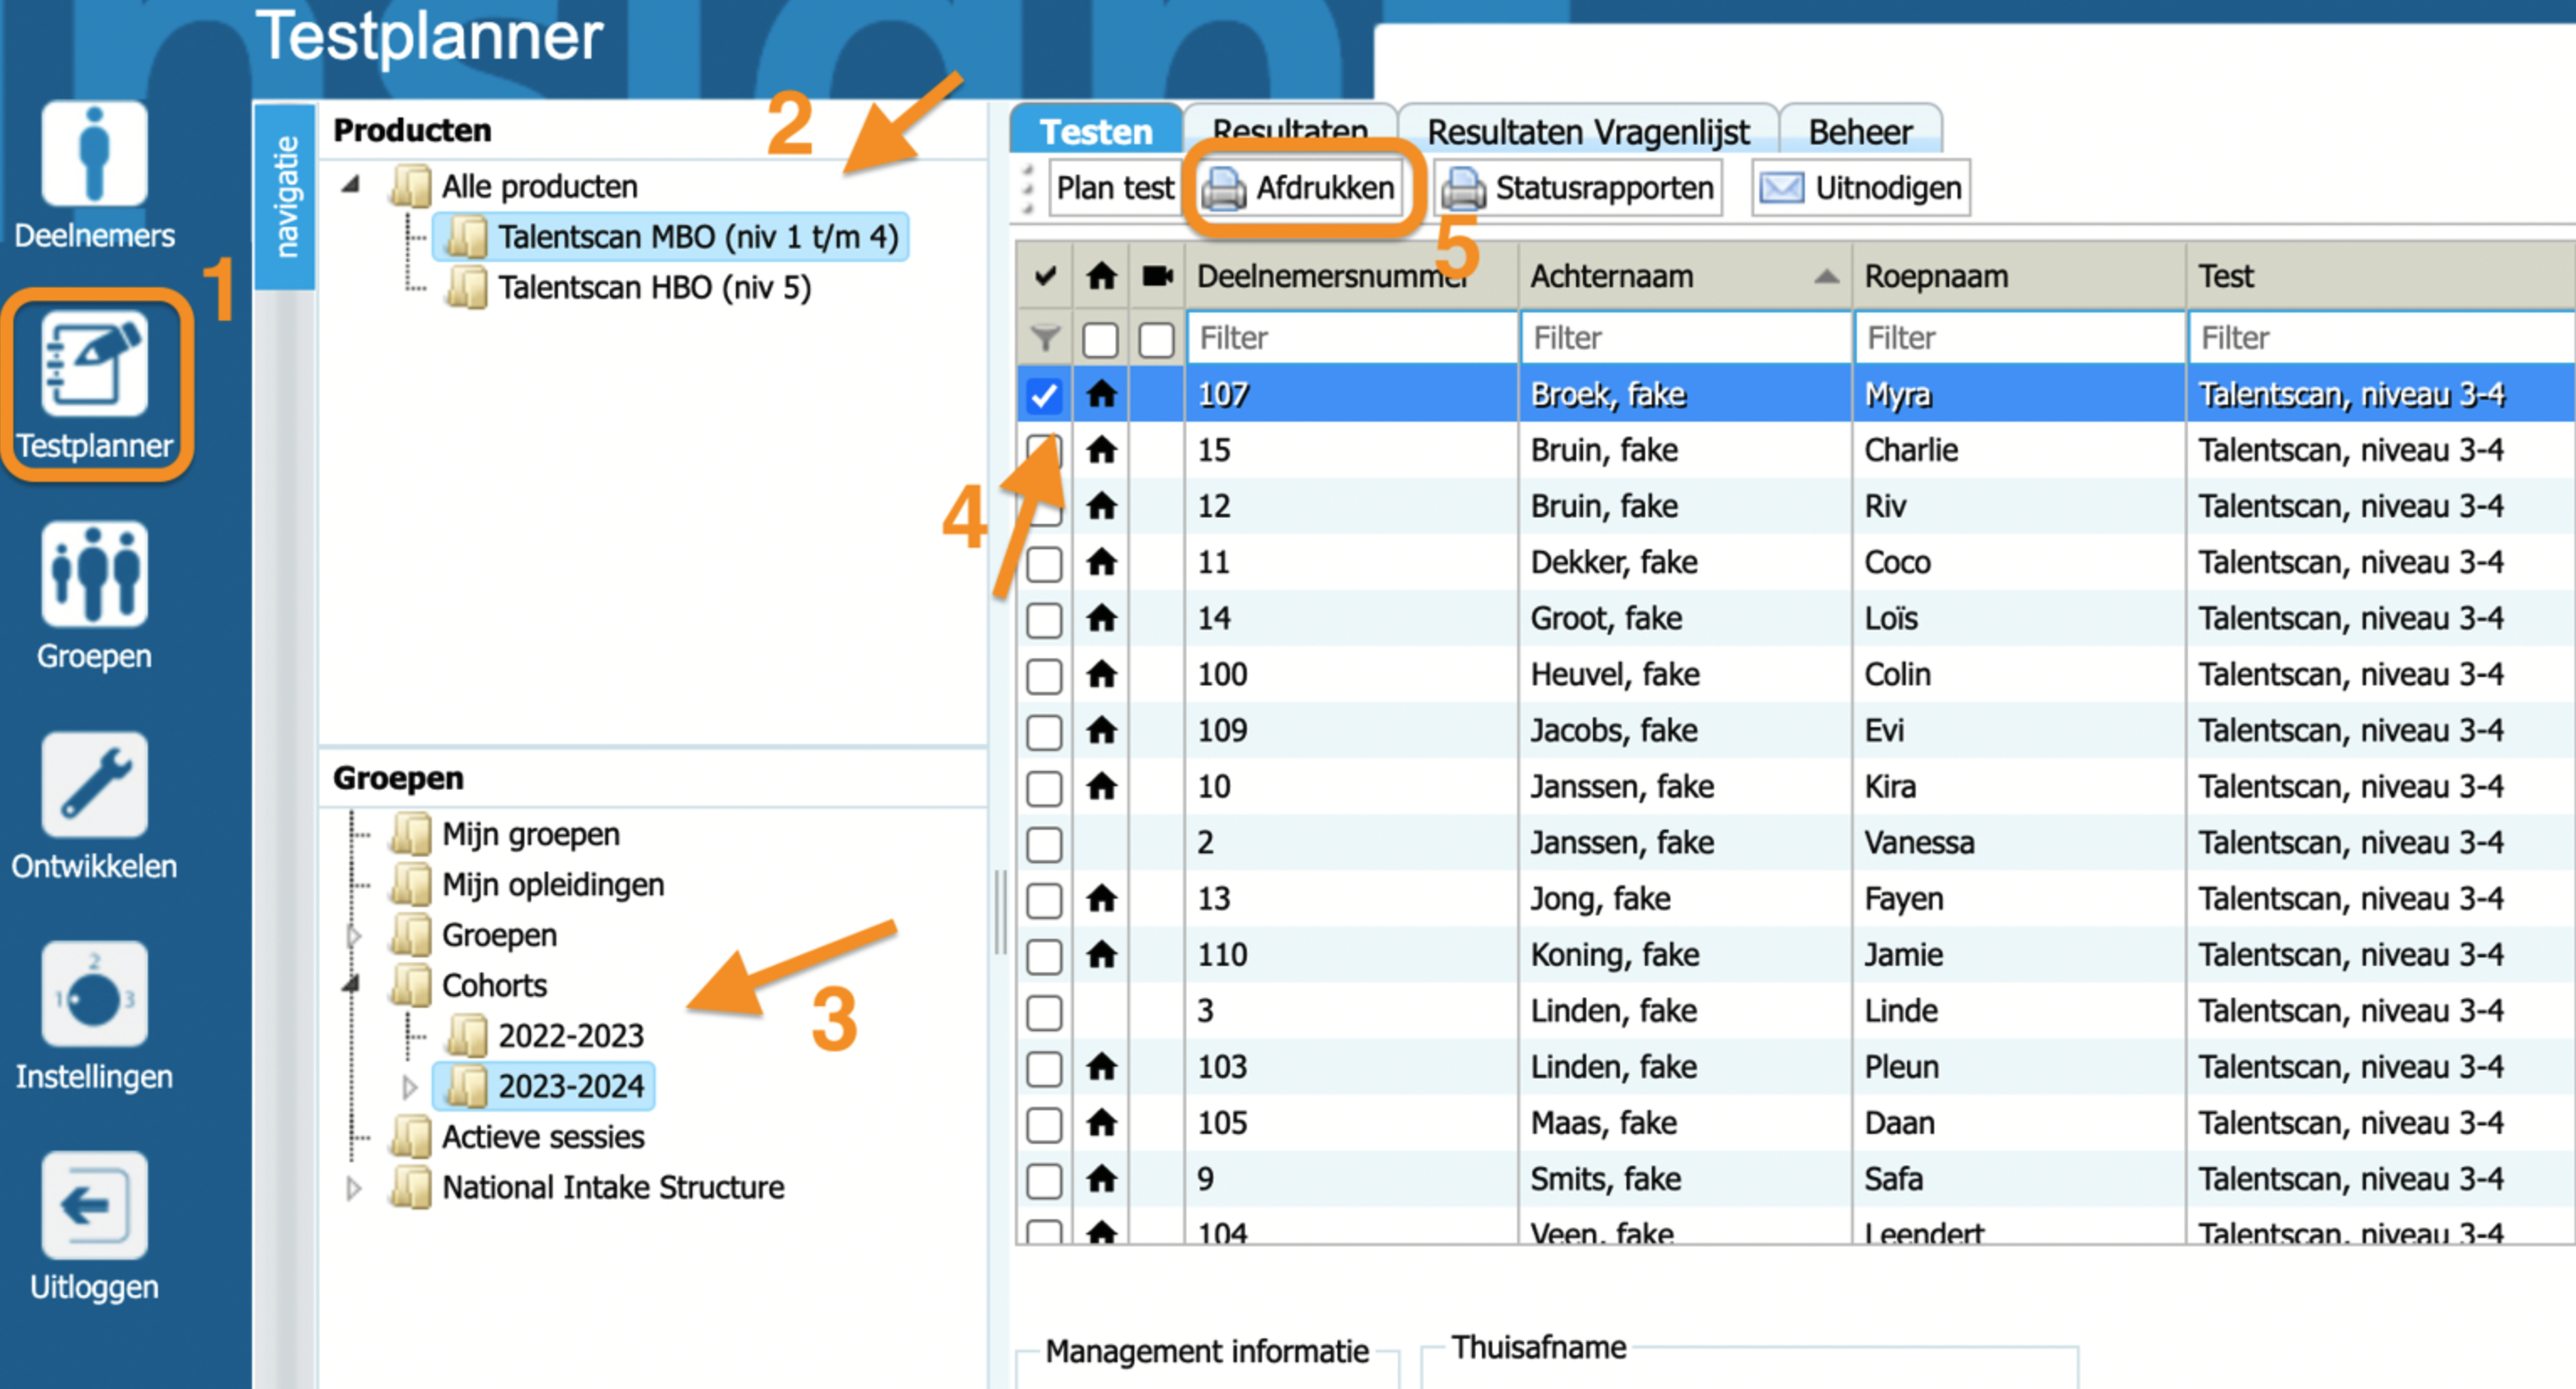
Task: Click the Uitloggen logout icon
Action: 94,1204
